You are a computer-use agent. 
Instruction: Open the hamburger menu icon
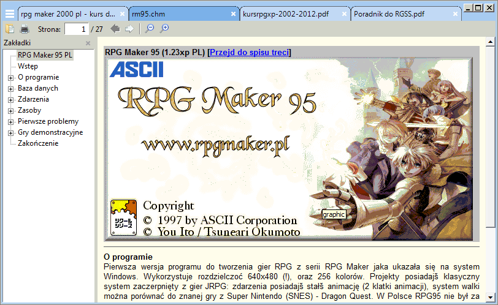[10, 14]
